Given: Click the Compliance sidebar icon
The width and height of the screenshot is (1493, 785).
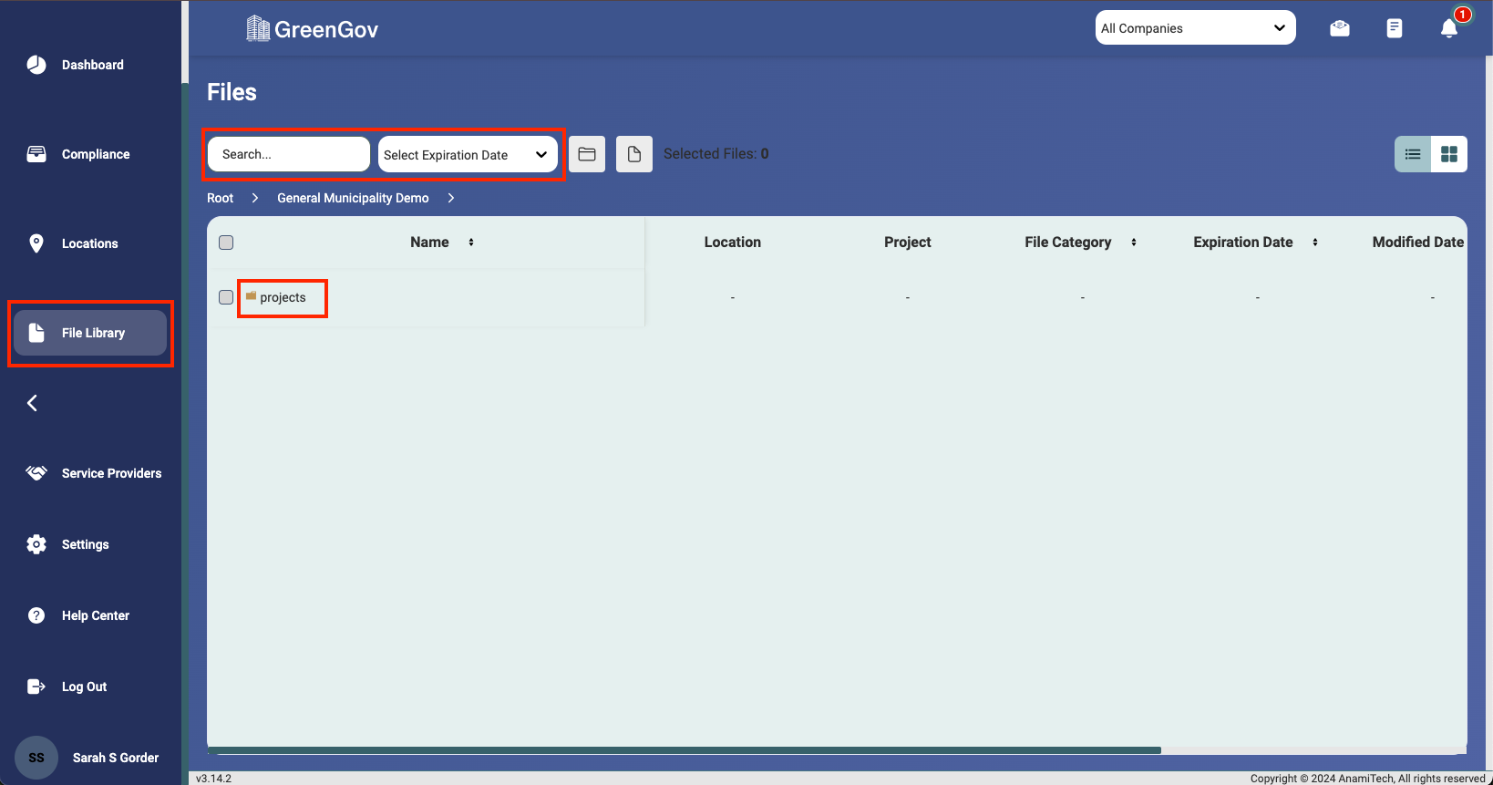Looking at the screenshot, I should (x=36, y=154).
